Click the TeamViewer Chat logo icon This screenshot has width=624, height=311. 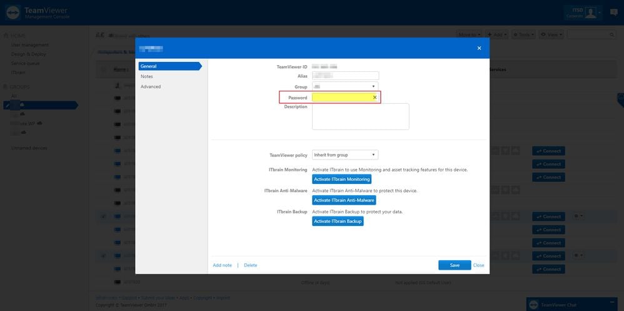[534, 305]
